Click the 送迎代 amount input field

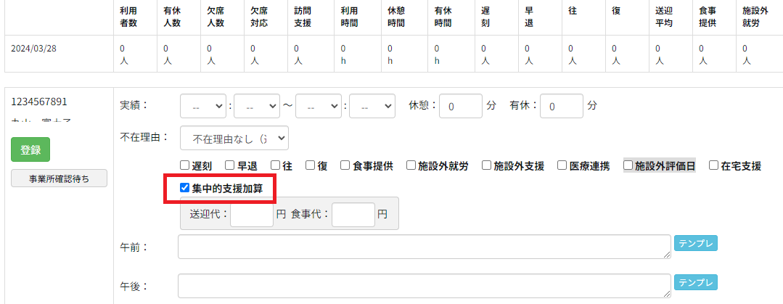click(251, 215)
